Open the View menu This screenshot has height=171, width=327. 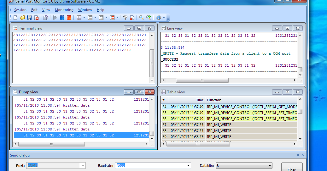(46, 10)
